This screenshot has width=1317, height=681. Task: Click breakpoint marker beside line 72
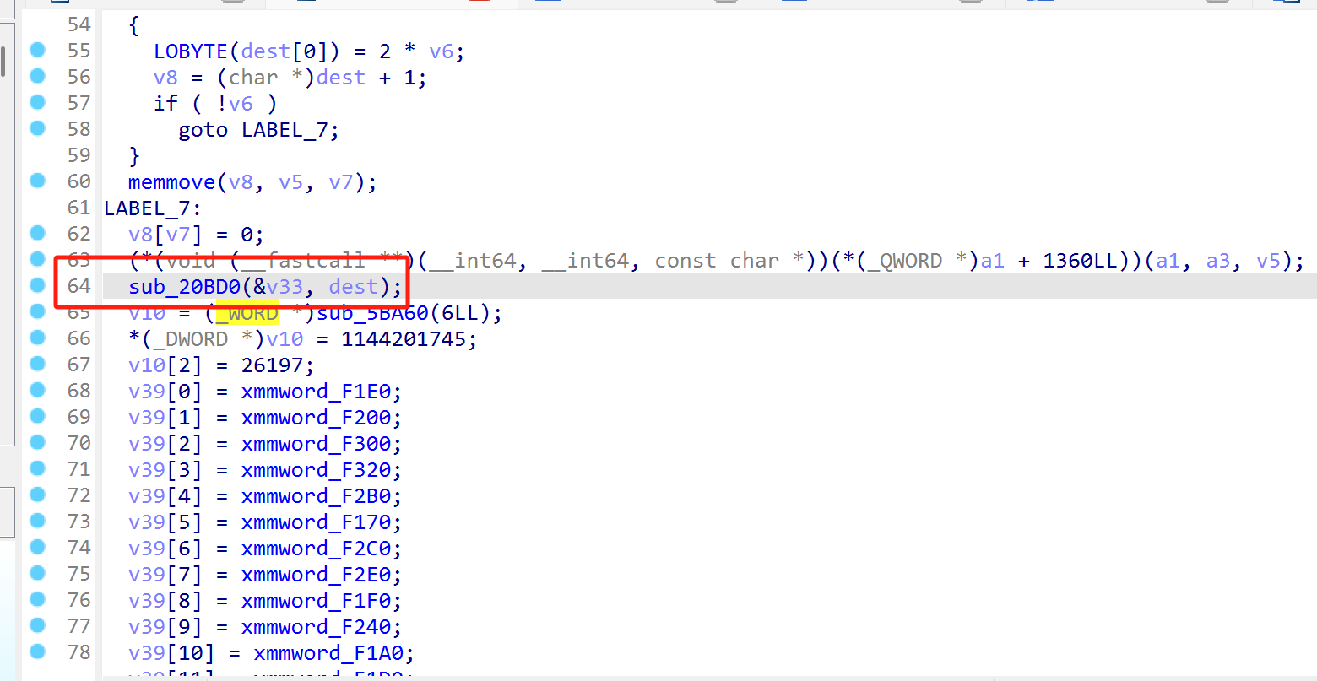click(x=37, y=495)
